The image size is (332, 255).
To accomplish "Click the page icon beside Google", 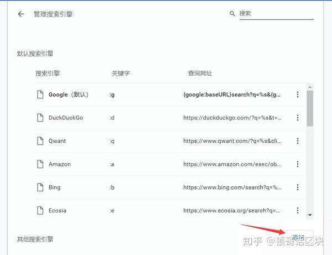I will click(x=40, y=95).
